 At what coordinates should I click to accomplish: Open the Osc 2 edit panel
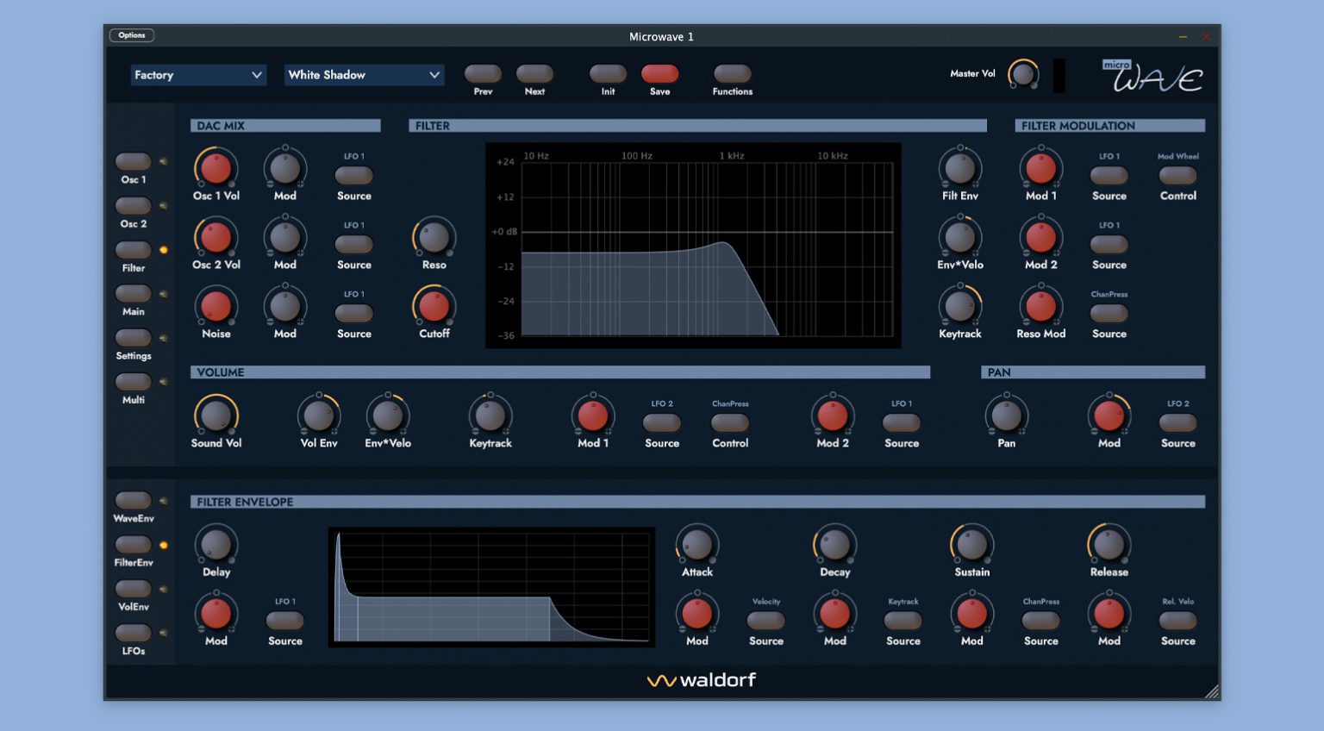click(x=133, y=205)
